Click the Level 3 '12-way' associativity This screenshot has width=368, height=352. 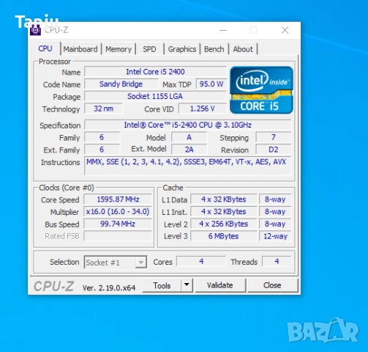tap(275, 236)
